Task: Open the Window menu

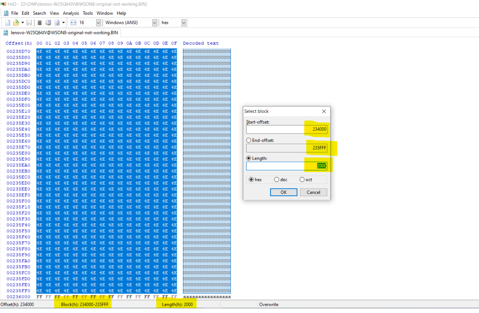Action: click(x=105, y=13)
